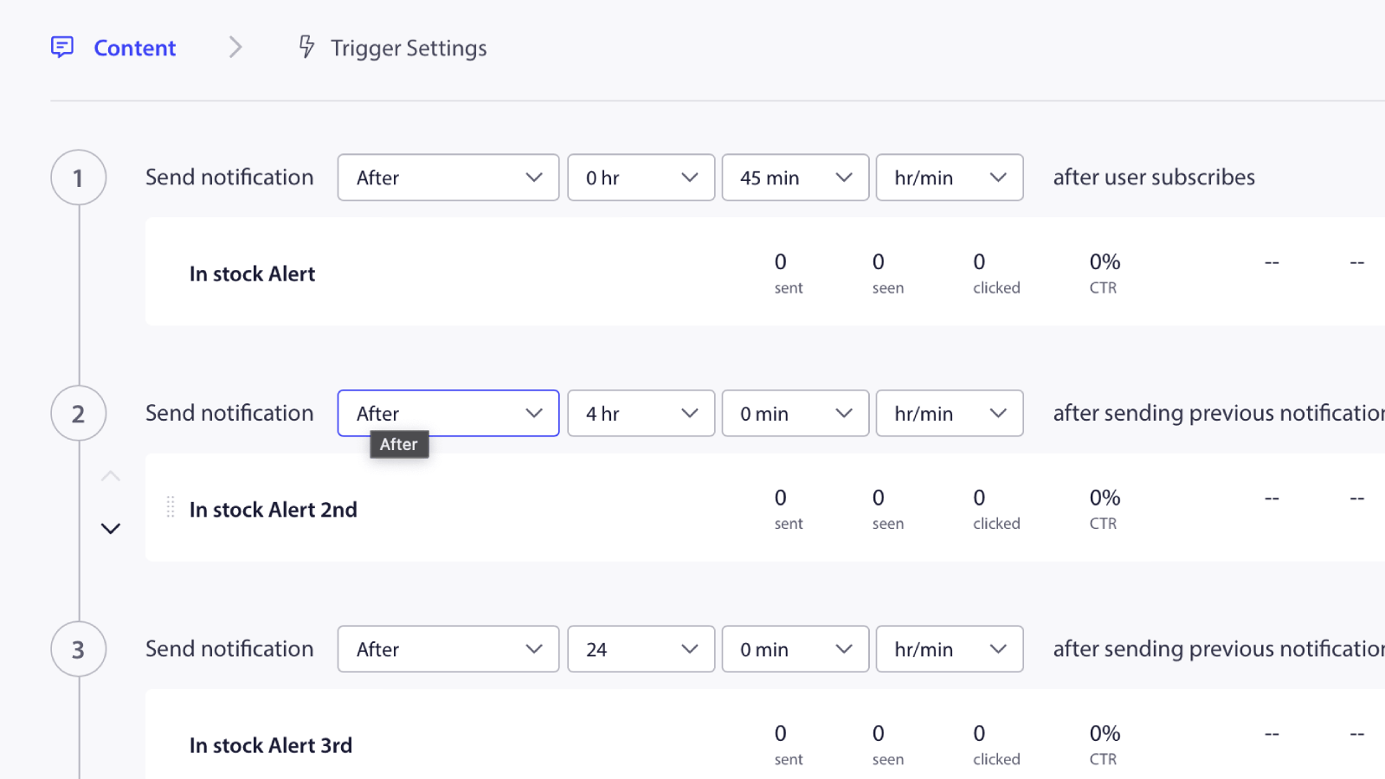Open the 0 min dropdown in step 3
The height and width of the screenshot is (779, 1385).
pyautogui.click(x=794, y=648)
